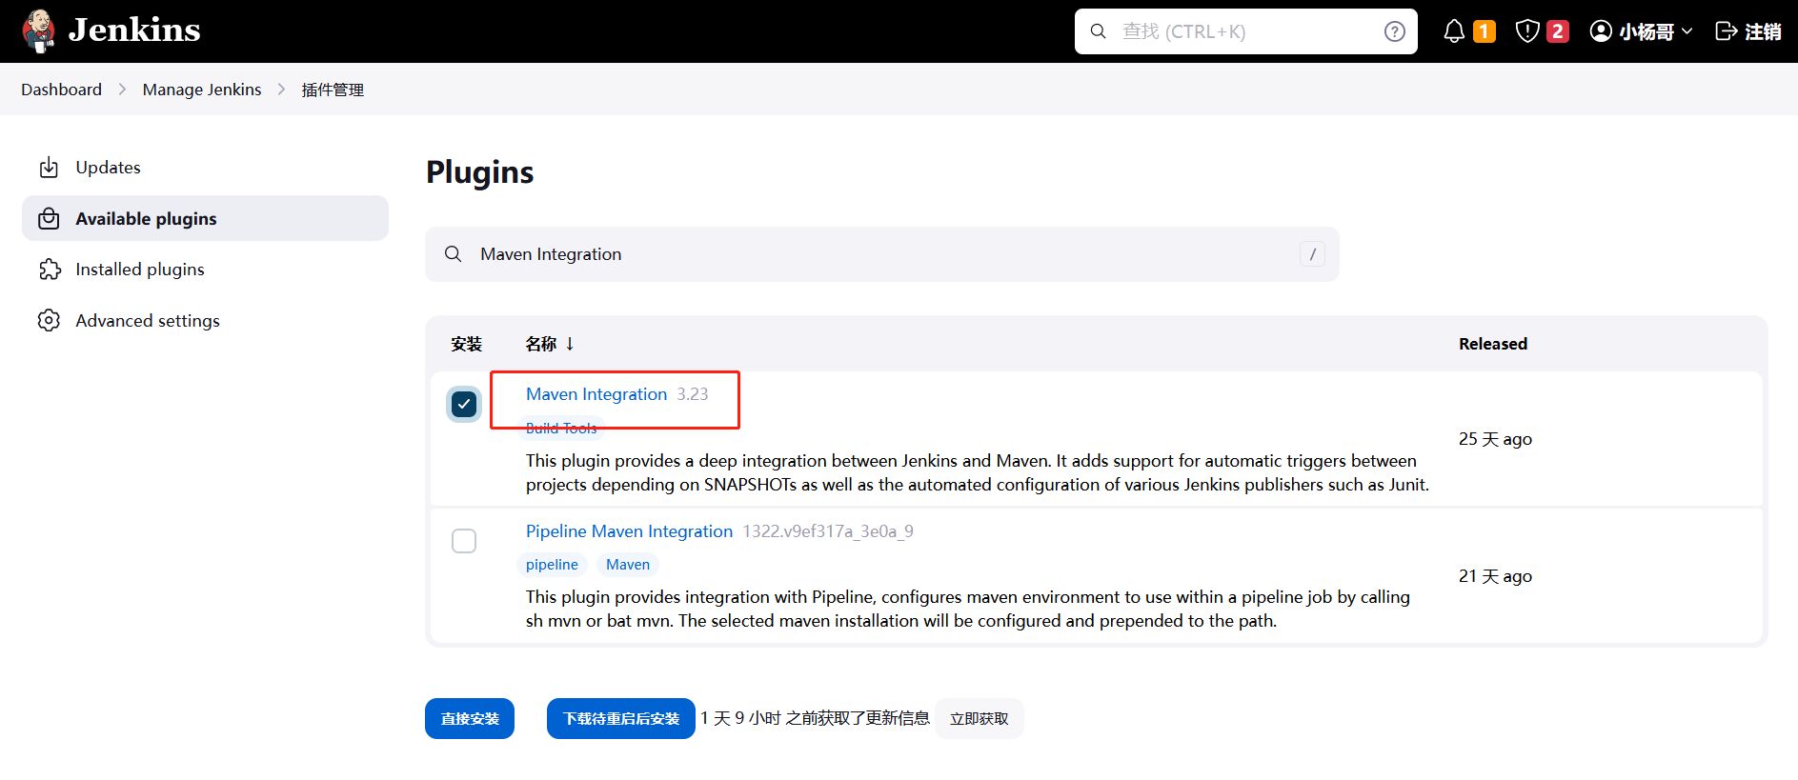Click the magnifier icon in top search box

[x=1098, y=31]
